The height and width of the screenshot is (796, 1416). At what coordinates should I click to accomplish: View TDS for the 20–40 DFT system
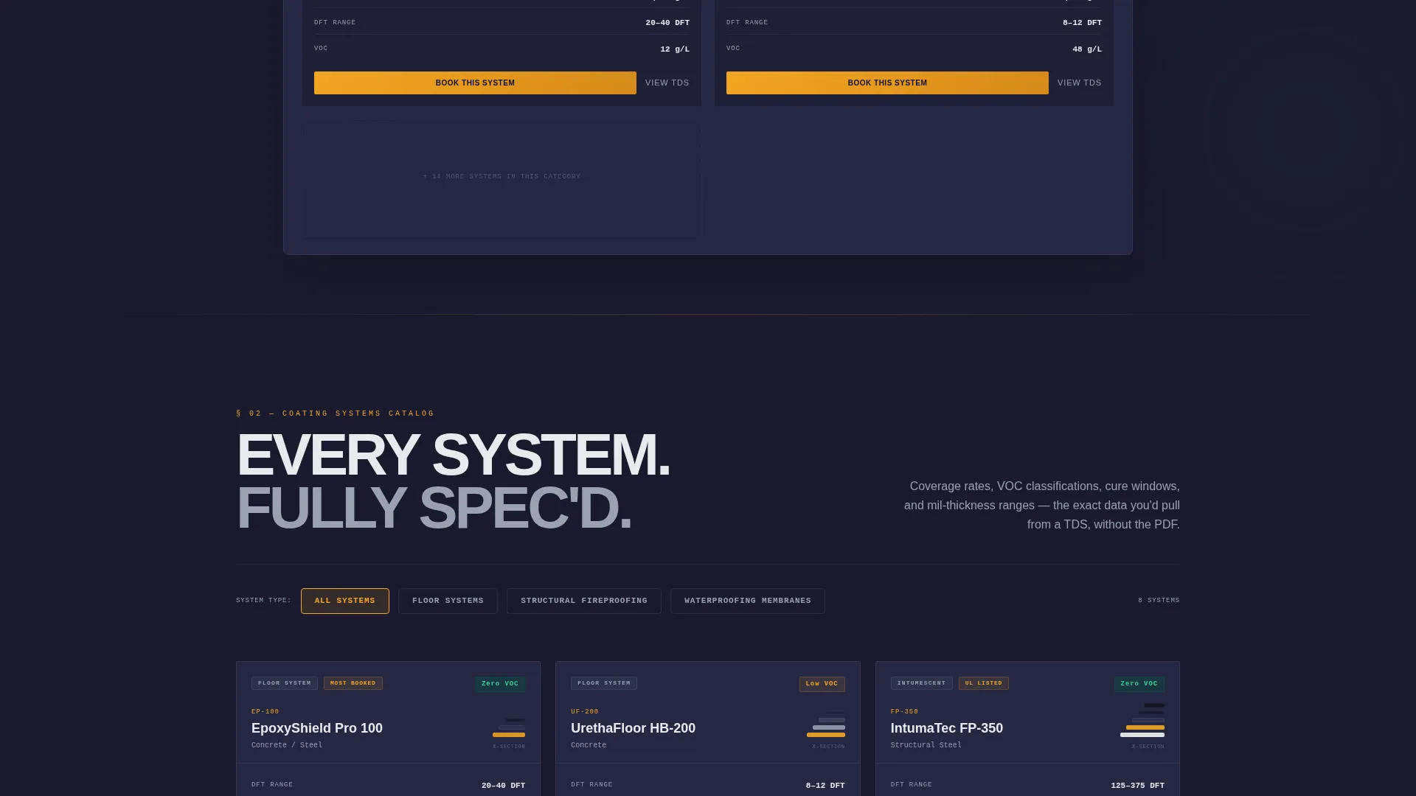tap(667, 83)
